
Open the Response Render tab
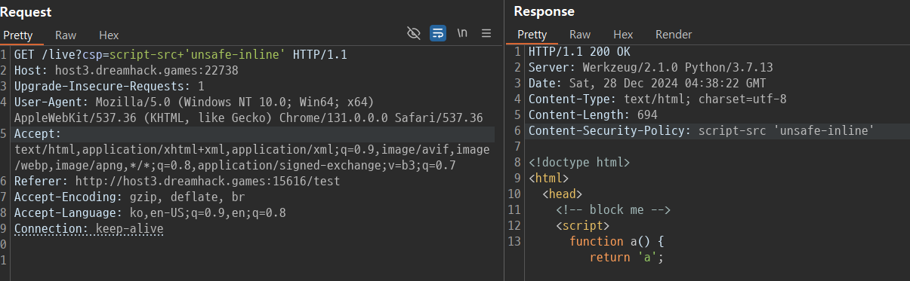click(x=674, y=35)
